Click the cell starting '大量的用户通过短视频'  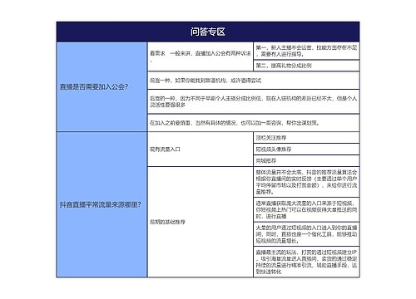pos(306,234)
